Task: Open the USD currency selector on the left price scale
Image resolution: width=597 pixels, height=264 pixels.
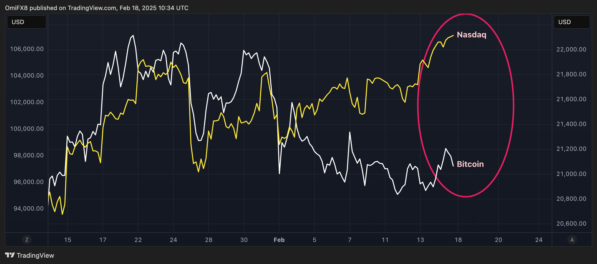Action: pos(27,22)
